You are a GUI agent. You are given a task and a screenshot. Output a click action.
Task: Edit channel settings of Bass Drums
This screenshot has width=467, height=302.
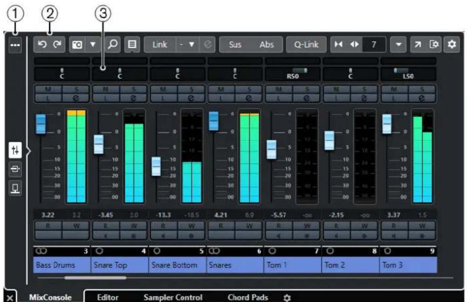coord(76,98)
